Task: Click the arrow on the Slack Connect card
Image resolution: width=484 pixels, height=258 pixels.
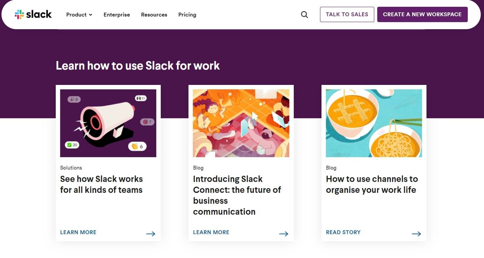Action: tap(283, 234)
